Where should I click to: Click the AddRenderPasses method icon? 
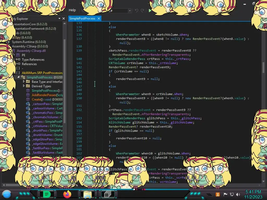[x=28, y=95]
